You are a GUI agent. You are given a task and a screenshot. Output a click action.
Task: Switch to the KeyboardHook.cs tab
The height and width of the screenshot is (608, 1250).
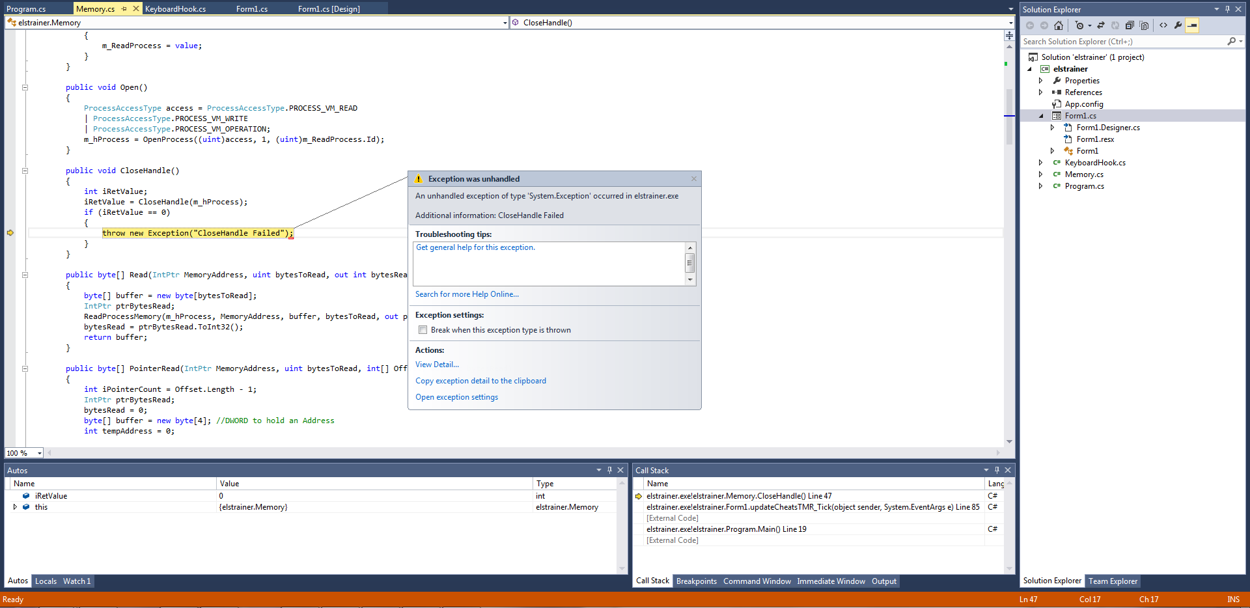(x=175, y=8)
